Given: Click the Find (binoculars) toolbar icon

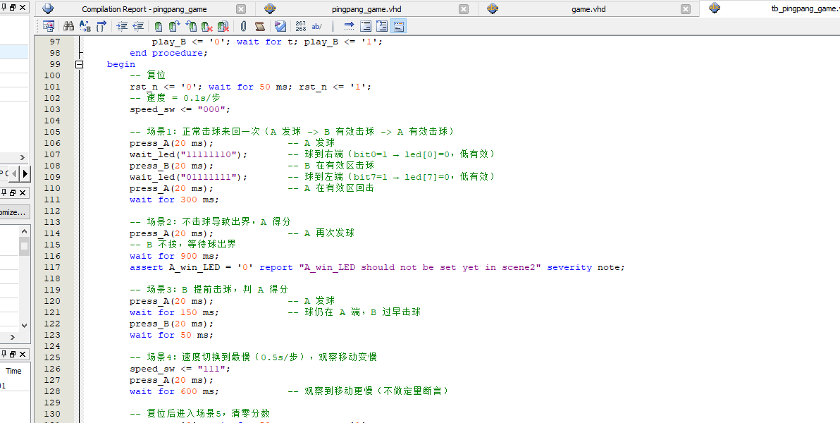Looking at the screenshot, I should click(x=68, y=26).
